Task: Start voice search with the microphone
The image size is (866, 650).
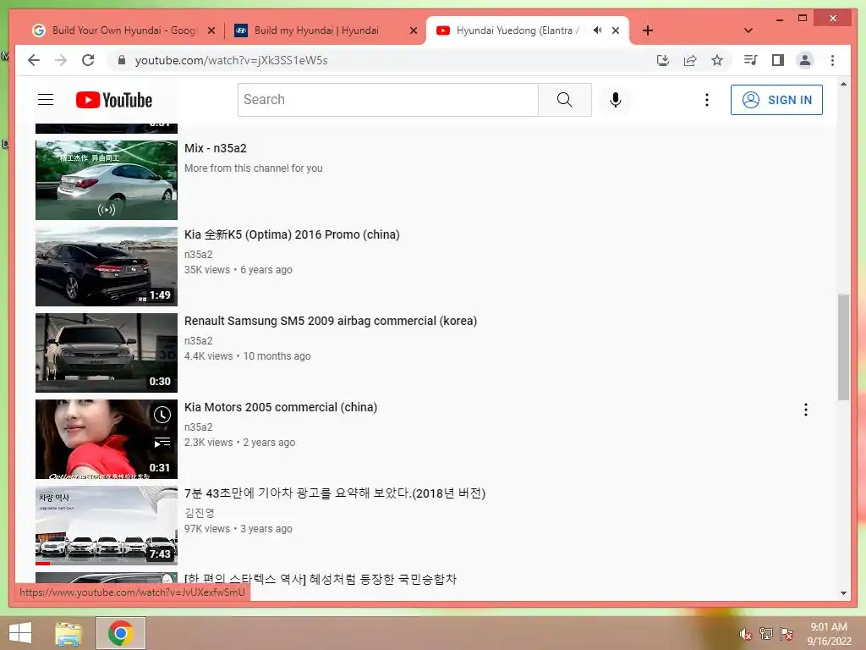Action: coord(616,100)
